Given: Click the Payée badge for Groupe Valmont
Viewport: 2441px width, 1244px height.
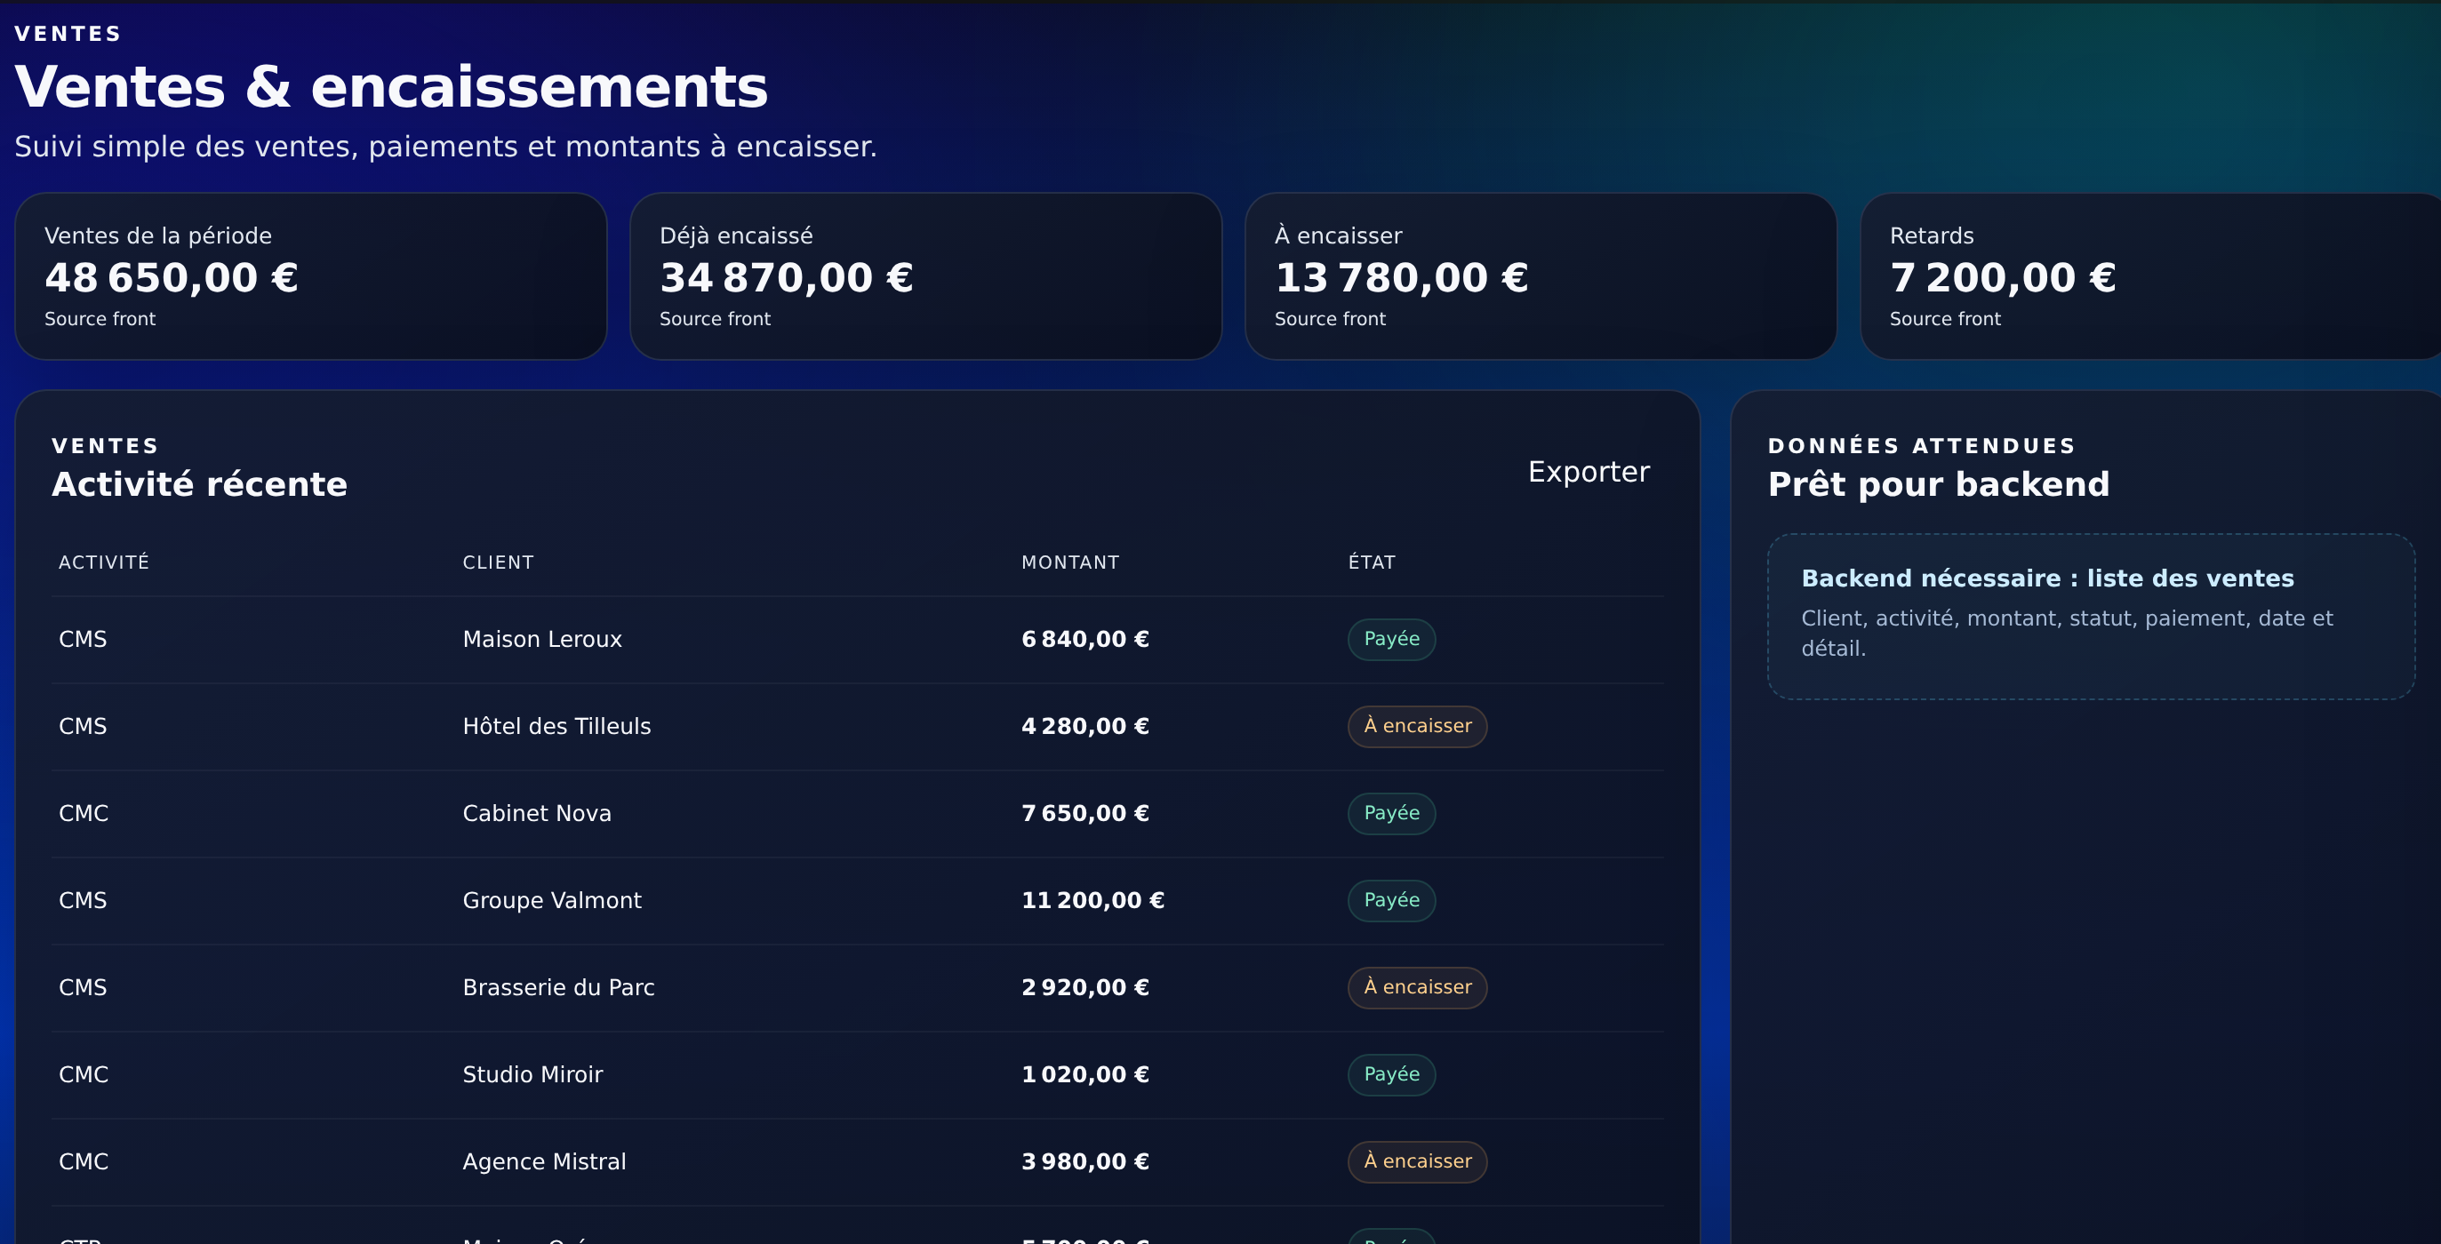Looking at the screenshot, I should pyautogui.click(x=1392, y=901).
